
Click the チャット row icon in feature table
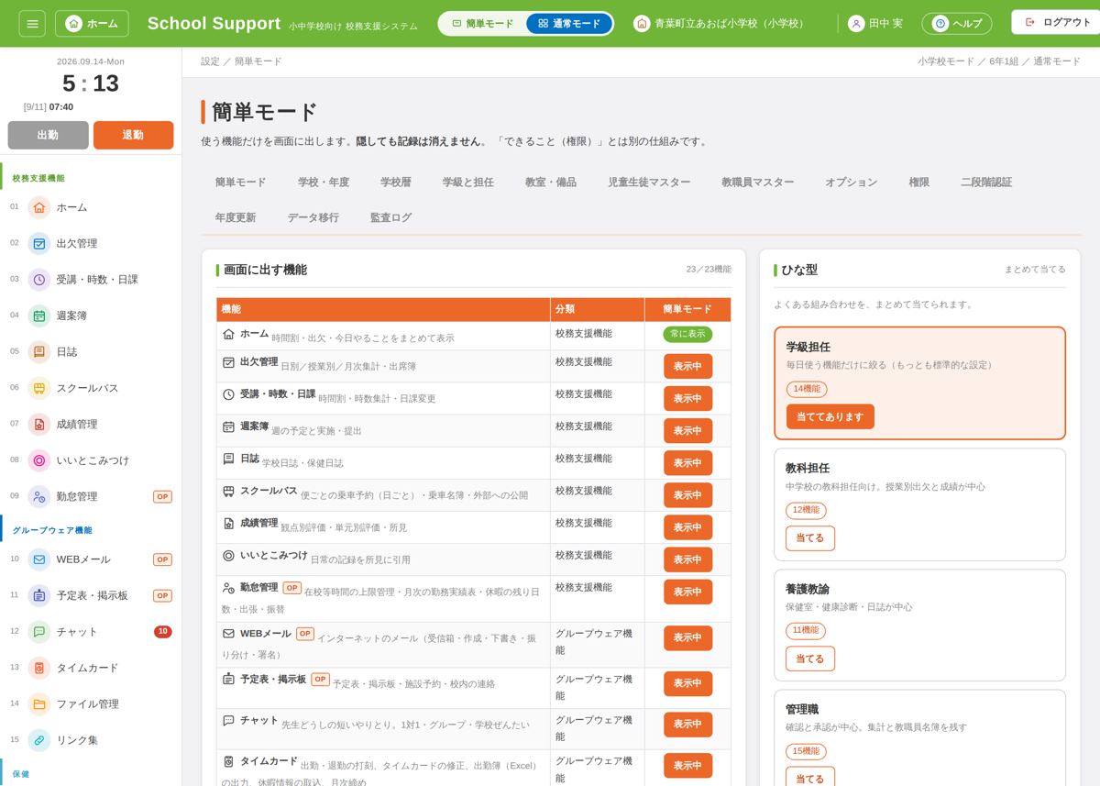click(x=228, y=721)
